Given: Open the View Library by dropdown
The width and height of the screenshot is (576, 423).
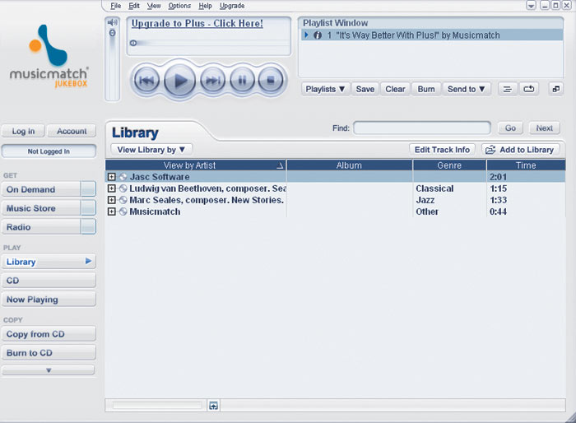Looking at the screenshot, I should click(151, 150).
